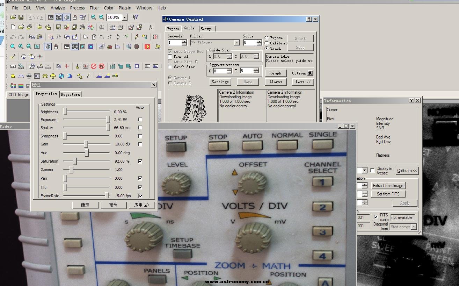Screen dimensions: 459x286
Task: Select the pencil edit icon
Action: coord(137,37)
